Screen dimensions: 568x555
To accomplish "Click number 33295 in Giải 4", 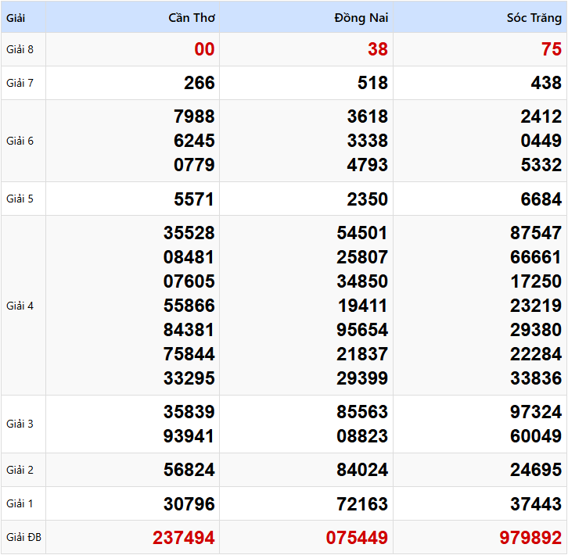I will [189, 378].
